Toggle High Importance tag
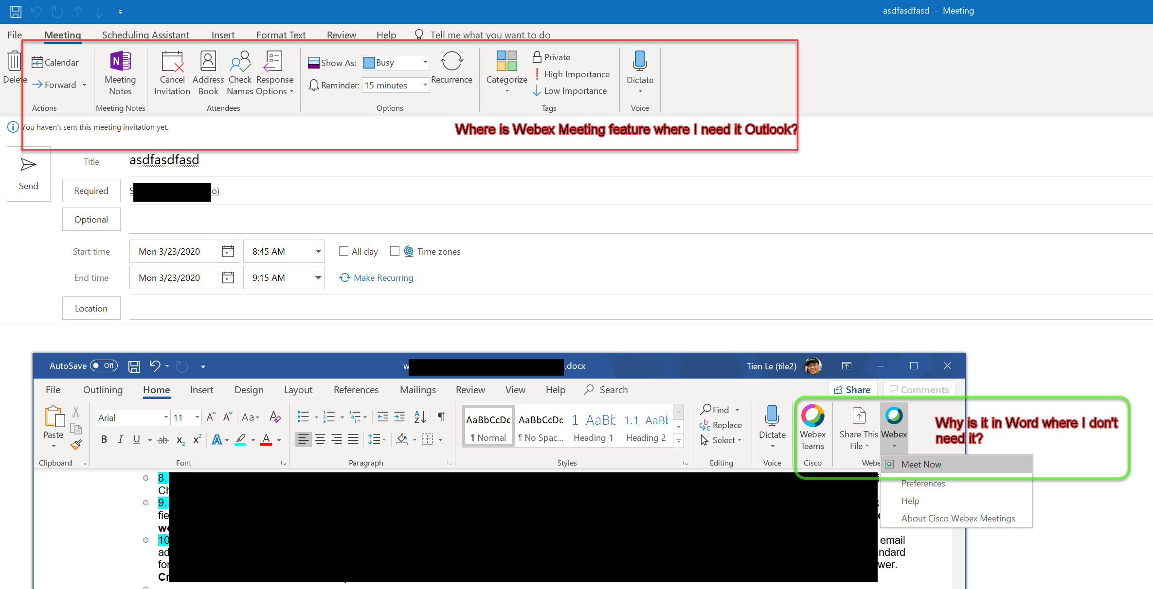The image size is (1153, 589). point(572,74)
